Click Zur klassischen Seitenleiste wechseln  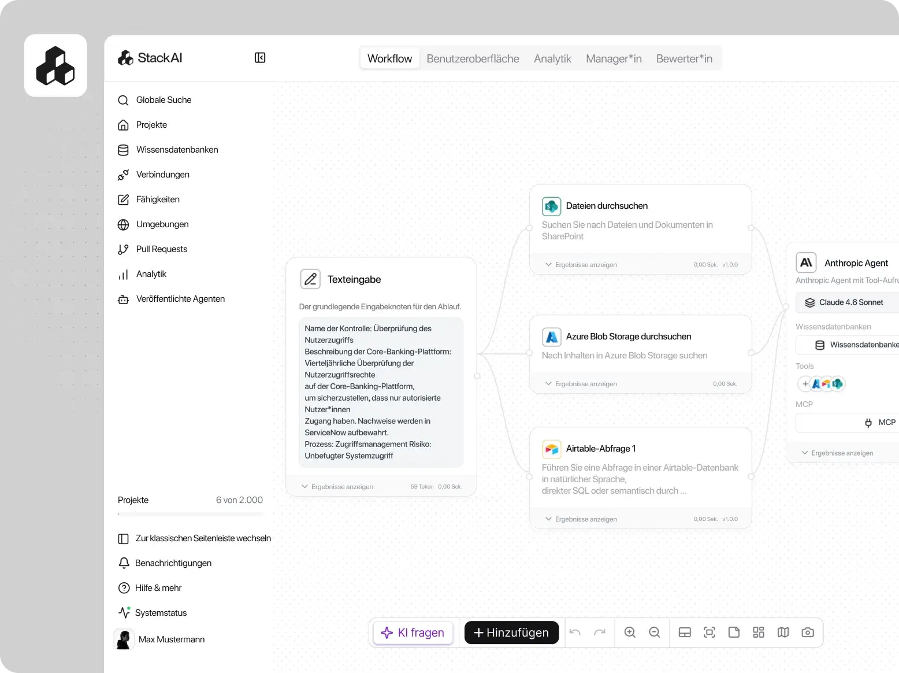click(x=195, y=539)
